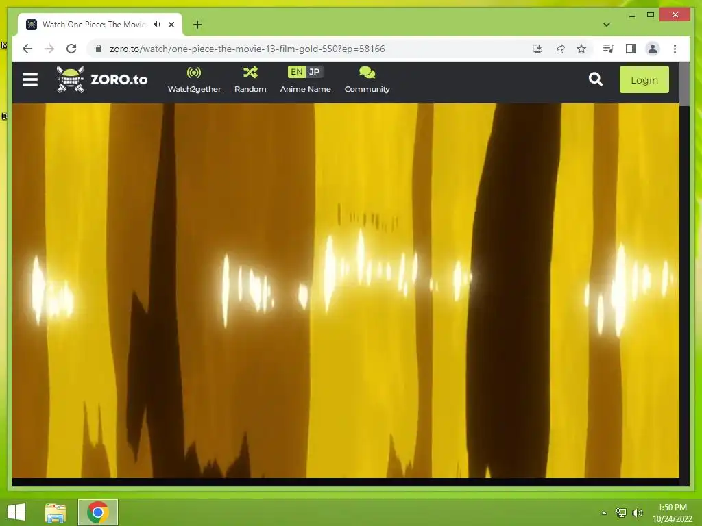
Task: Select the Watch One Piece tab
Action: point(100,25)
